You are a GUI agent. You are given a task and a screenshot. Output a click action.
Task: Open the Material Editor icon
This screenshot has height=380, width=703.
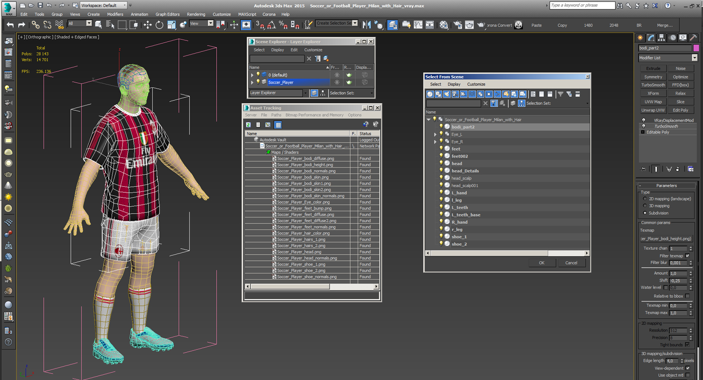click(444, 25)
